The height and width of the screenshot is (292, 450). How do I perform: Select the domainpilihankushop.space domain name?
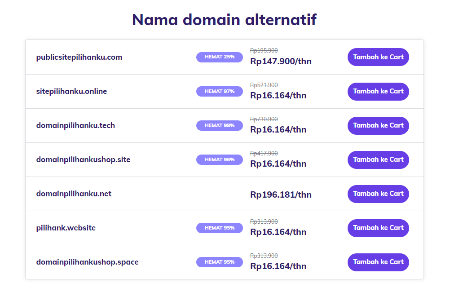click(87, 262)
